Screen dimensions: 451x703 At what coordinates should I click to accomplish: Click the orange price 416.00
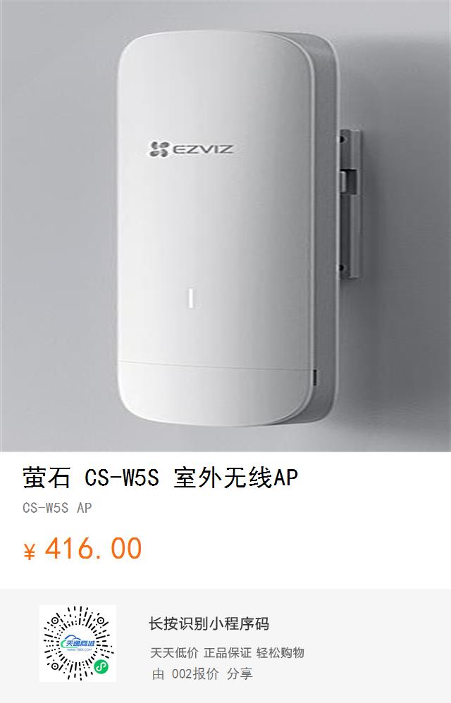pyautogui.click(x=94, y=549)
